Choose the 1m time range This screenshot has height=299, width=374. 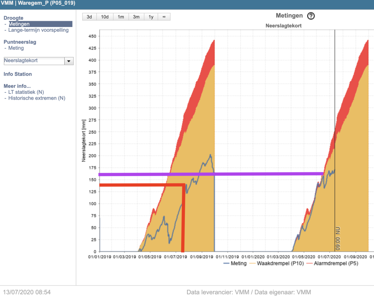click(121, 17)
